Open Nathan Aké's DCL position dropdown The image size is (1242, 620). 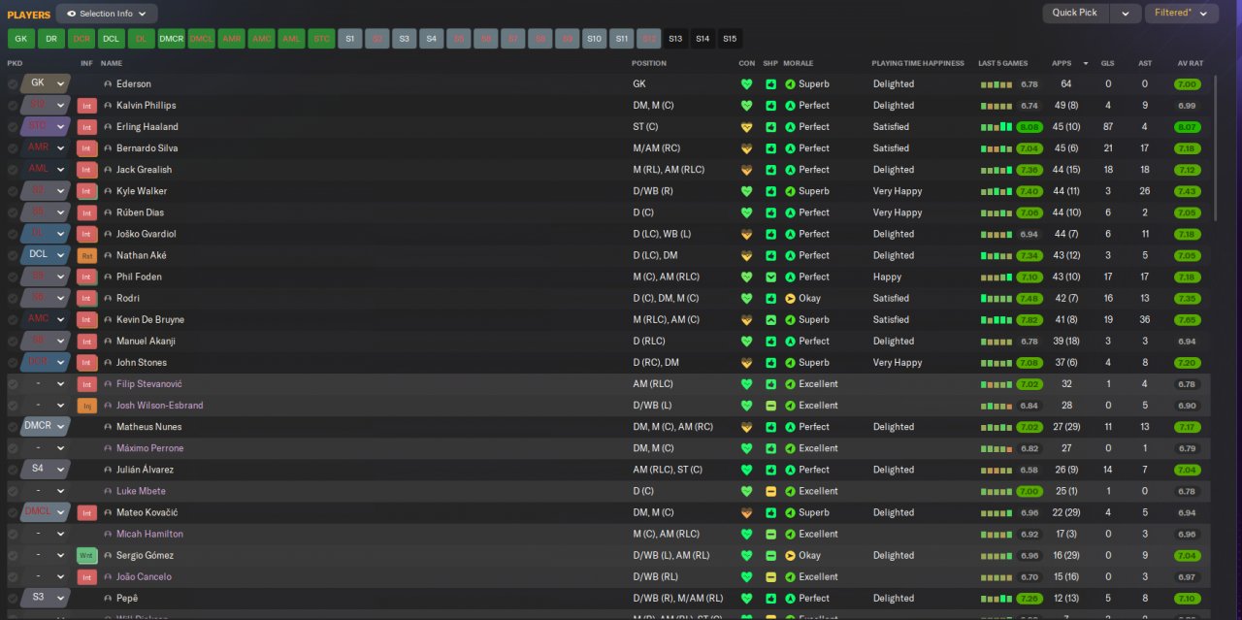47,256
